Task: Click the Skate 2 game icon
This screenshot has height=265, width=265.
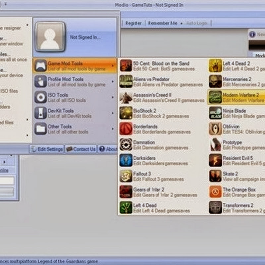Action: [x=215, y=176]
